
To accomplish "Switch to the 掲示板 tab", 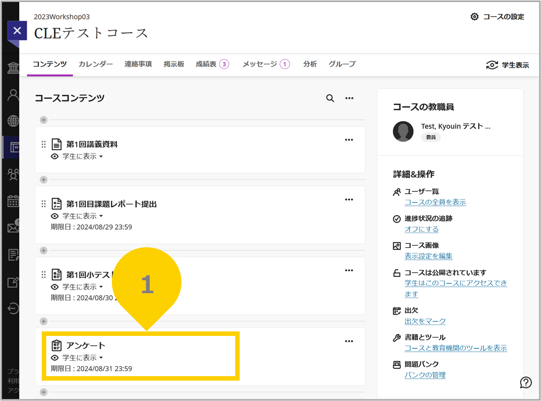I will [x=174, y=64].
